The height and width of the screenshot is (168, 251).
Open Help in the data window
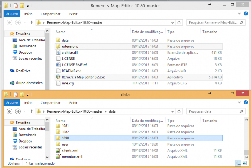[x=246, y=102]
